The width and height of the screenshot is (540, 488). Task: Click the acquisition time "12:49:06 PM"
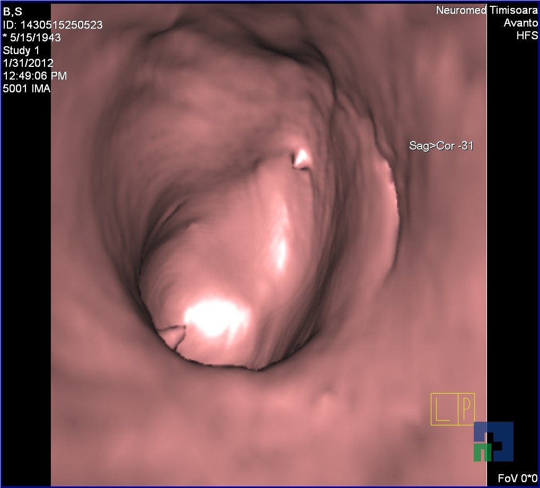[x=35, y=76]
